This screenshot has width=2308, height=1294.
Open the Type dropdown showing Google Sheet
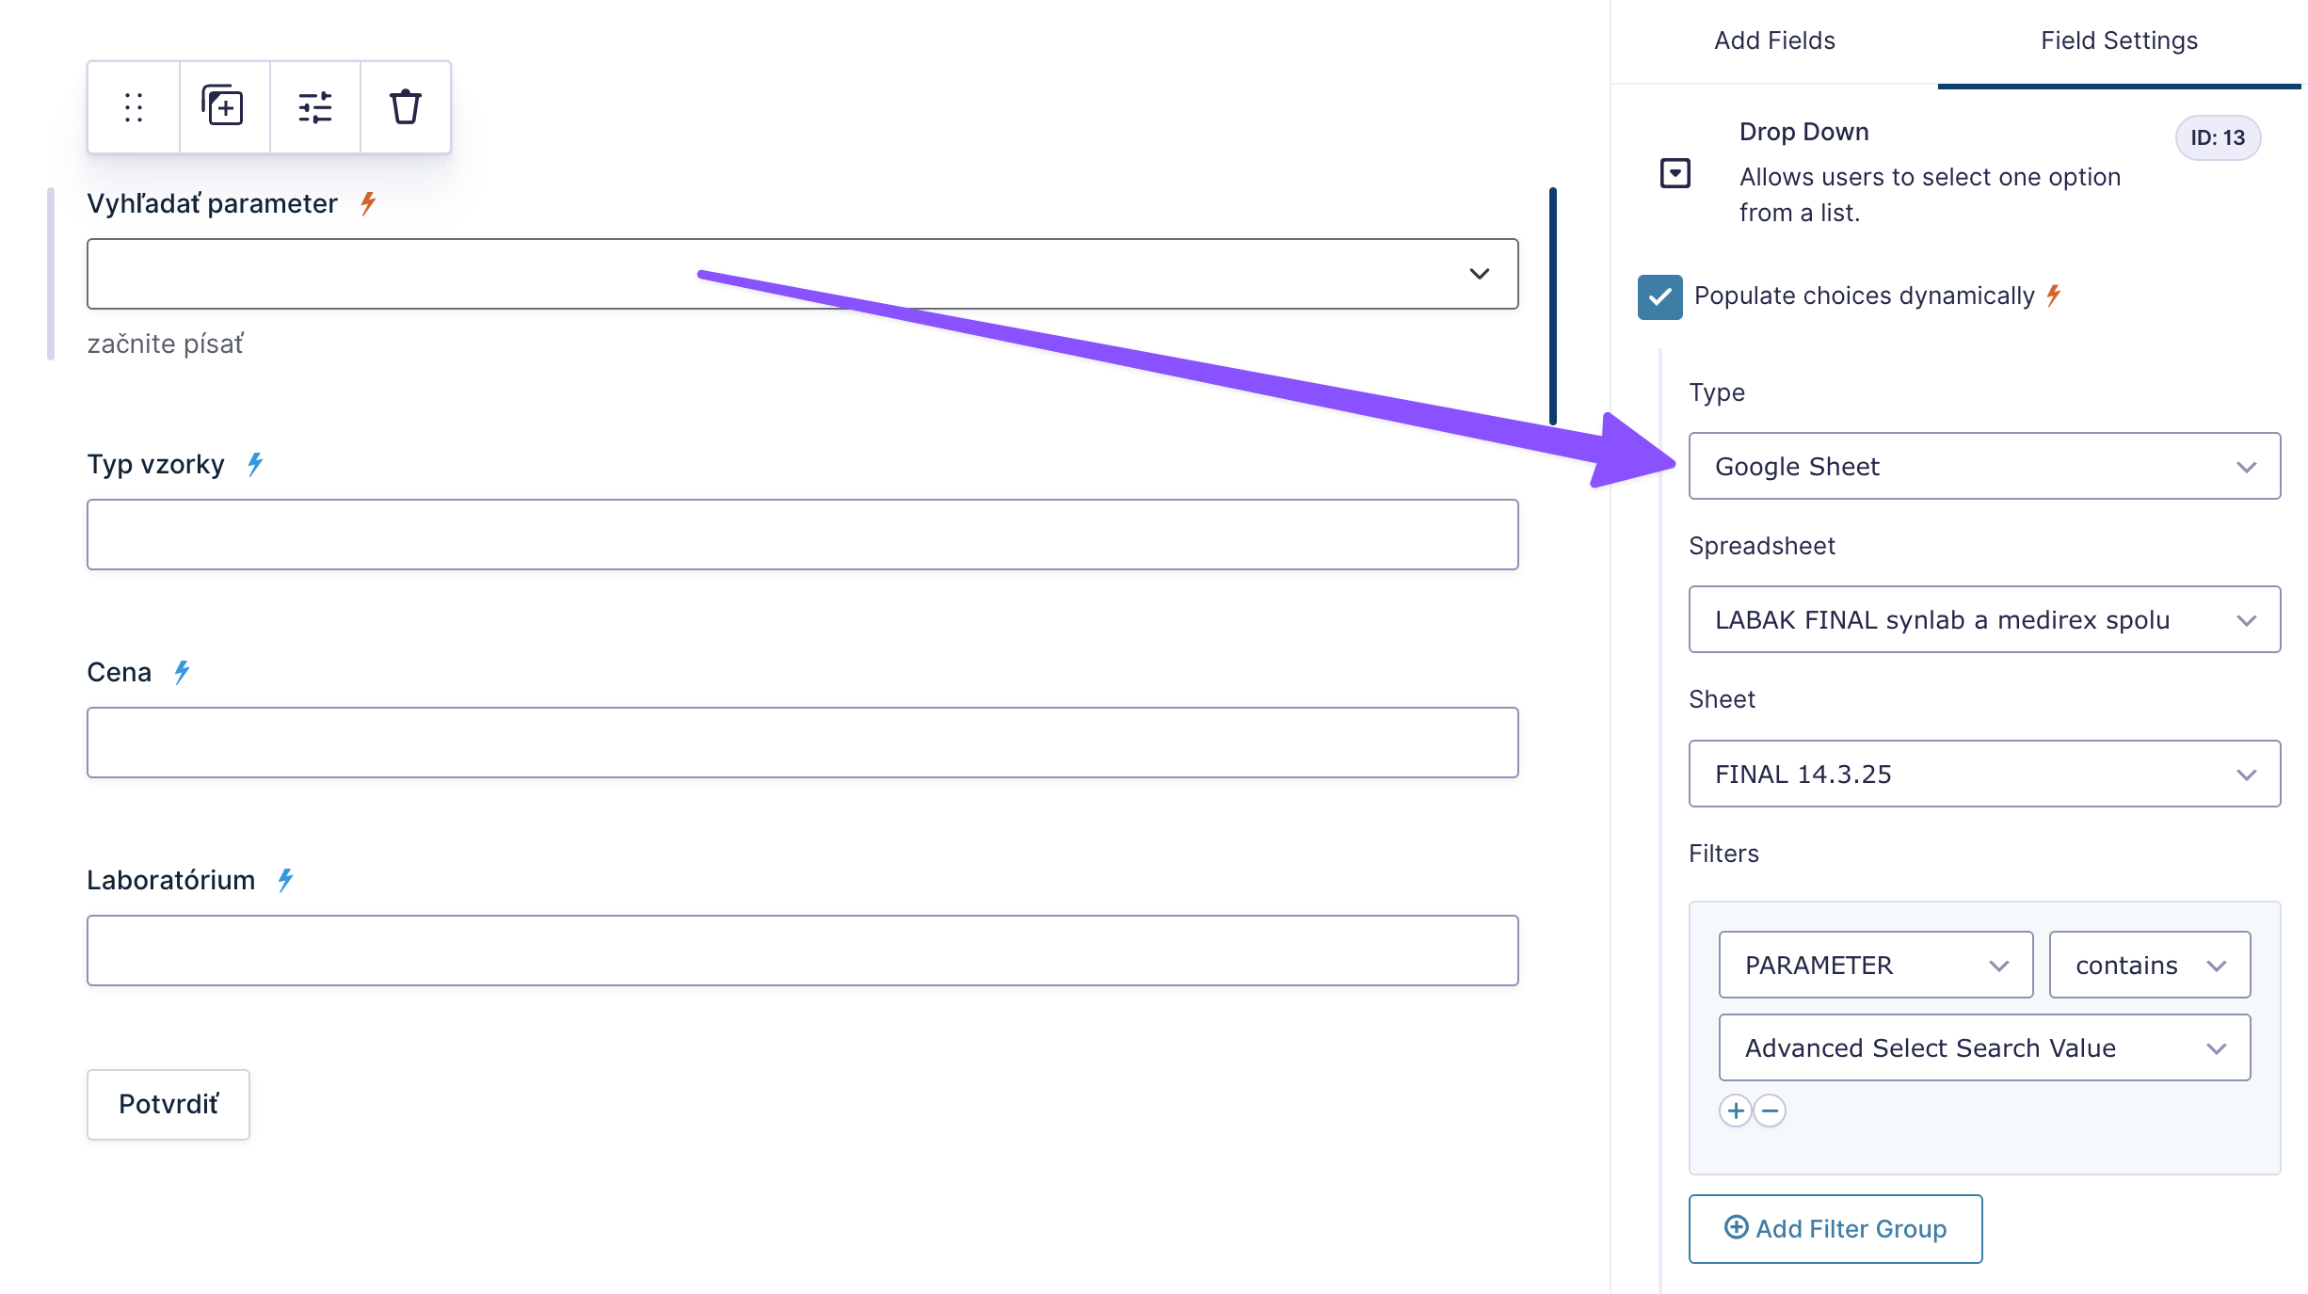(1984, 467)
